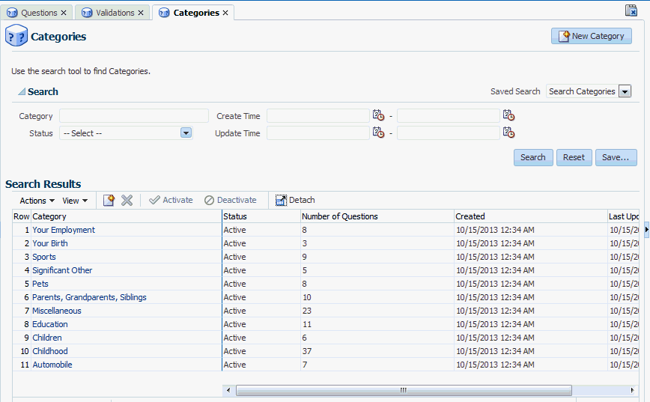Click the Create Time end input field

tap(448, 115)
